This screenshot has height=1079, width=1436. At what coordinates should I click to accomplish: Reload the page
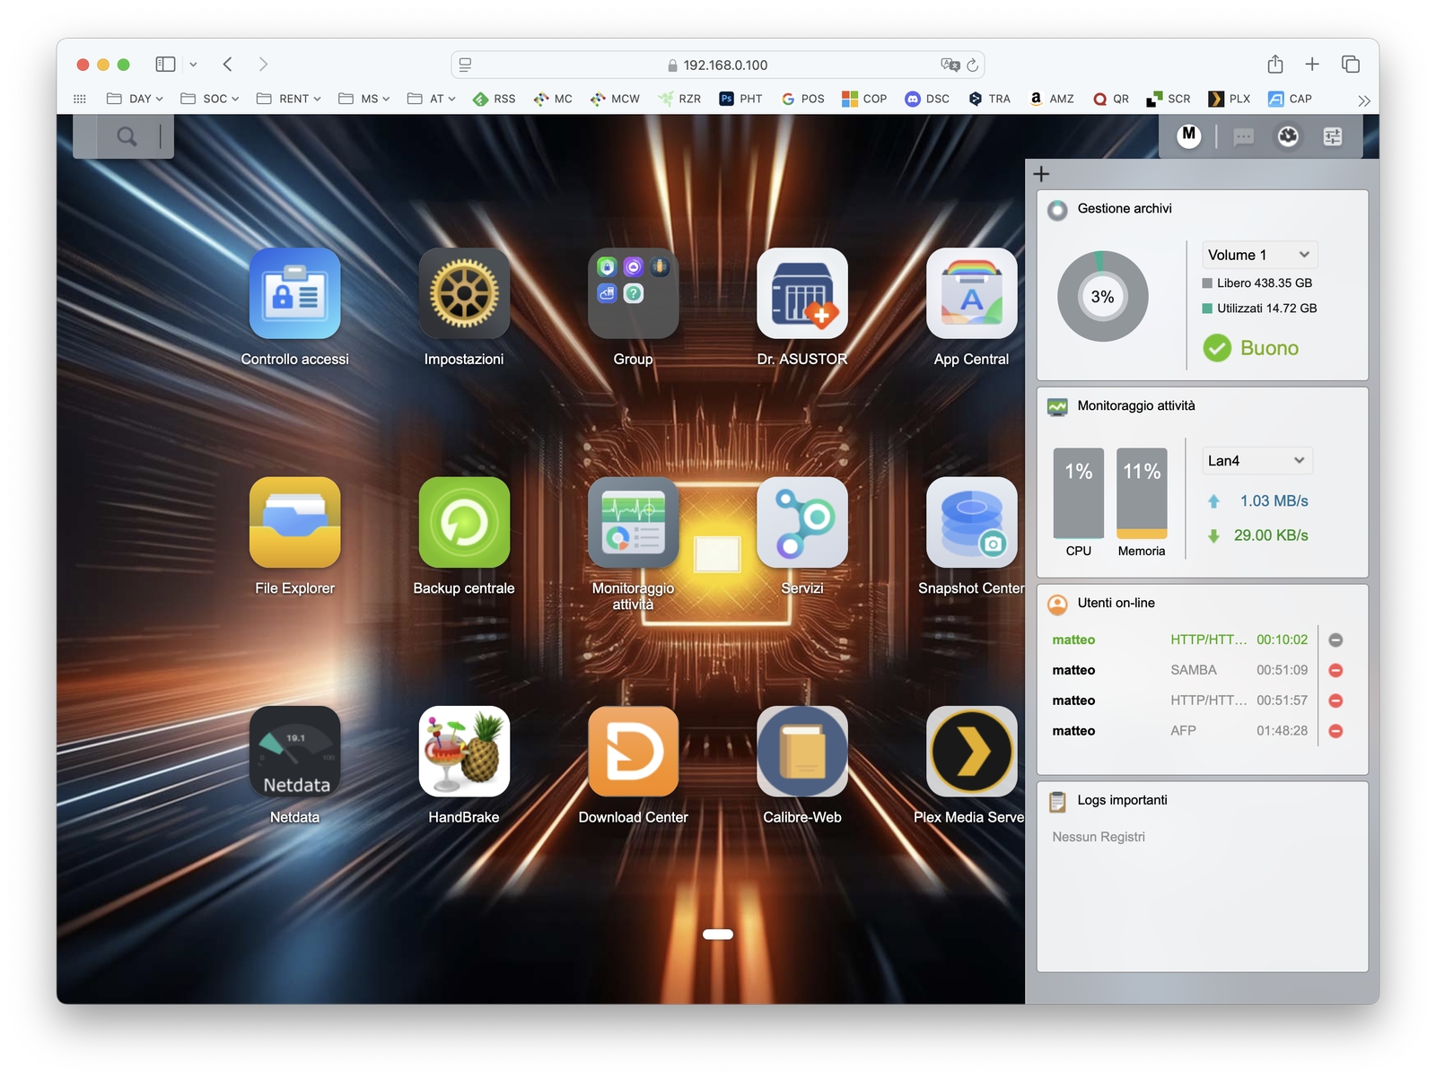coord(972,65)
